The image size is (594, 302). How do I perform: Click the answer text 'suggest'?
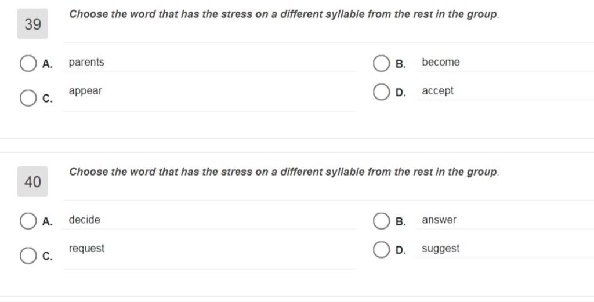point(441,249)
